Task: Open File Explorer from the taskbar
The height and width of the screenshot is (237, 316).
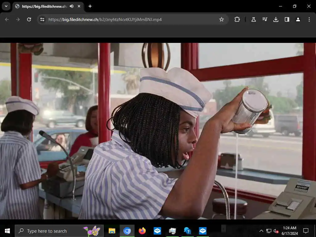Action: (x=112, y=231)
